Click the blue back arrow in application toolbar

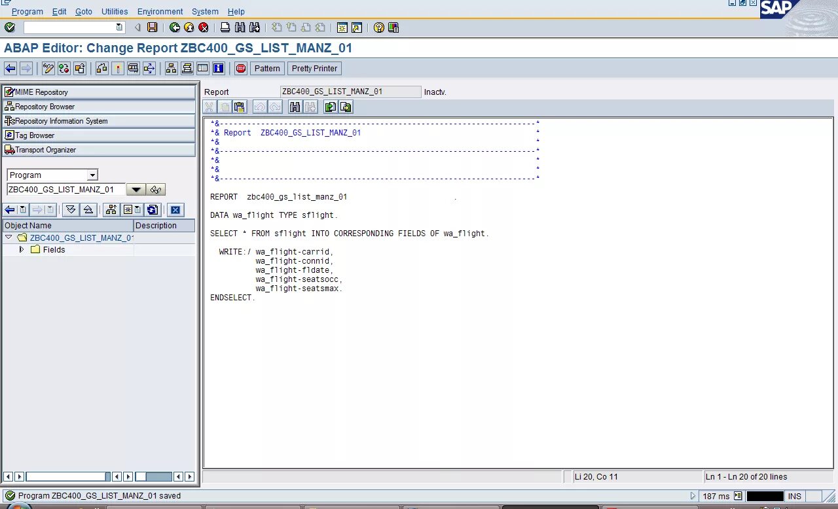(10, 68)
